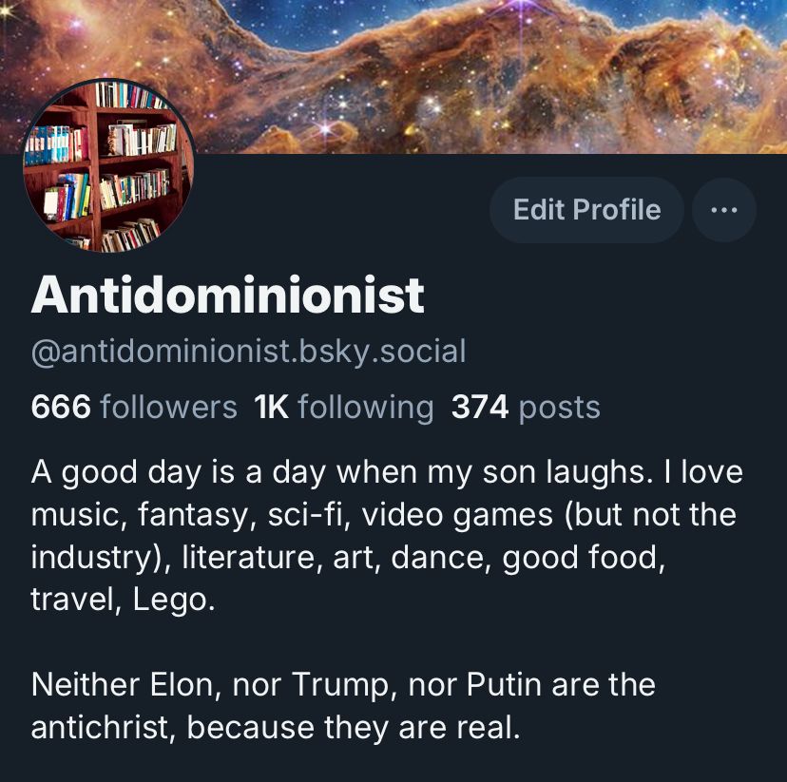787x782 pixels.
Task: Open the 1K following list
Action: (x=343, y=407)
